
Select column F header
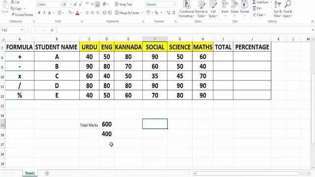click(155, 39)
